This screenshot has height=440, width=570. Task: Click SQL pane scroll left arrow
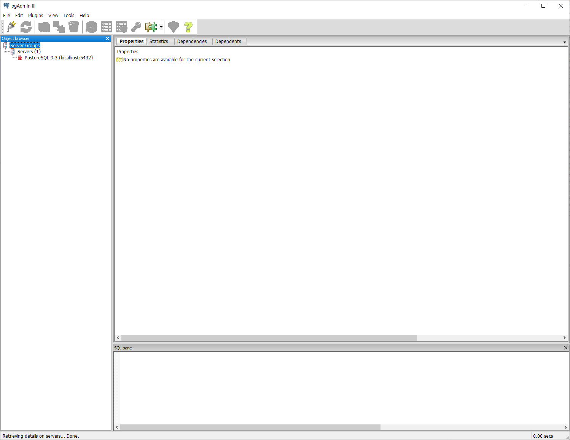pyautogui.click(x=117, y=427)
